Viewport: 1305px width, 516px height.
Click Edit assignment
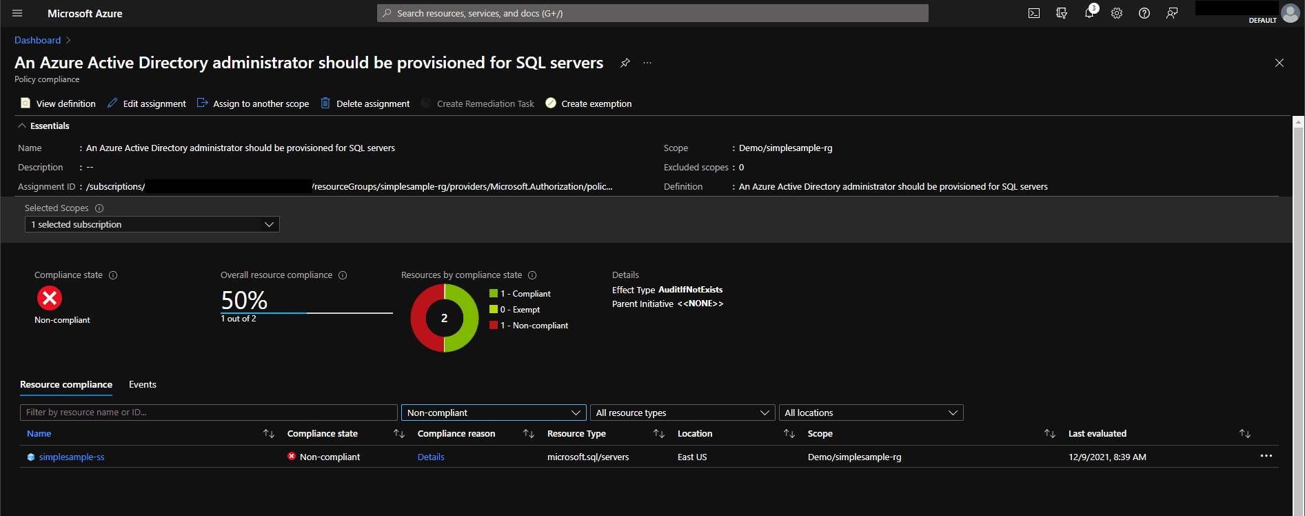pyautogui.click(x=147, y=103)
